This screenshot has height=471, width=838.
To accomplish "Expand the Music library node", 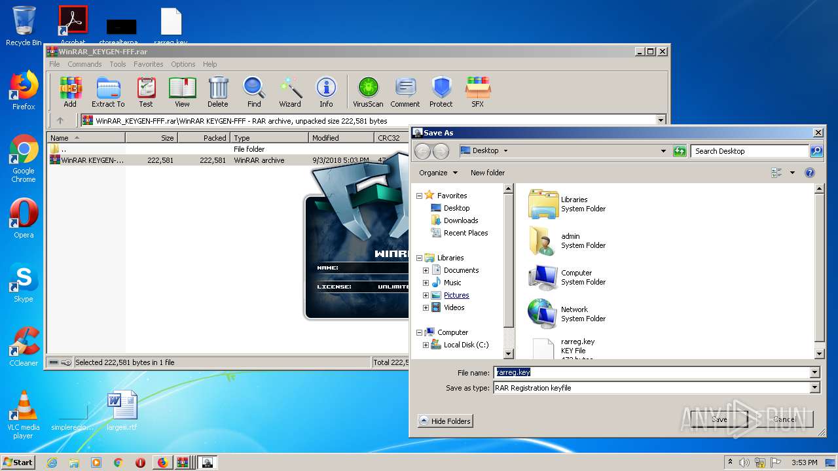I will tap(426, 283).
